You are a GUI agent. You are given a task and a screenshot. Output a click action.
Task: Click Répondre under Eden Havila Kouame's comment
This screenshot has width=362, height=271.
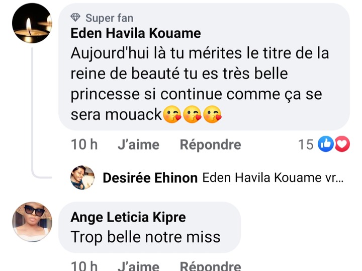210,145
